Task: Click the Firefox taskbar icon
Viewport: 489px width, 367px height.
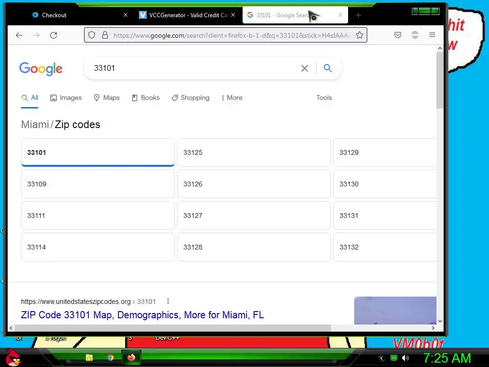Action: click(x=131, y=357)
